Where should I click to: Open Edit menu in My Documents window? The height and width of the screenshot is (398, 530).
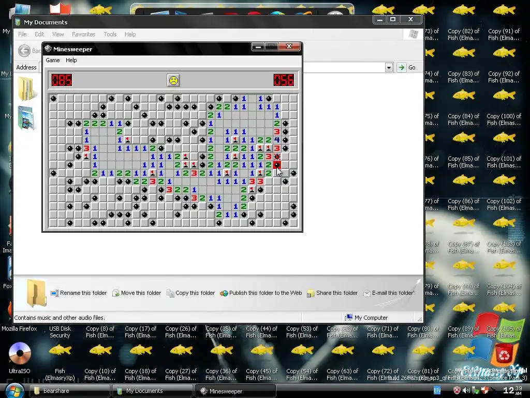(39, 34)
